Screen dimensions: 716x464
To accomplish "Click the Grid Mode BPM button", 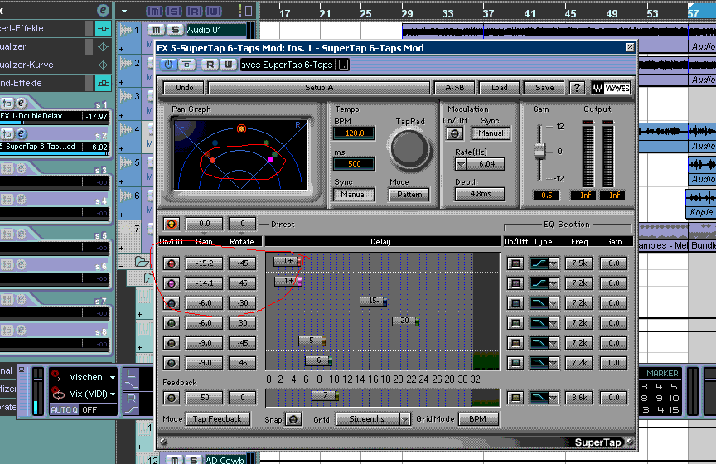I will pyautogui.click(x=477, y=419).
